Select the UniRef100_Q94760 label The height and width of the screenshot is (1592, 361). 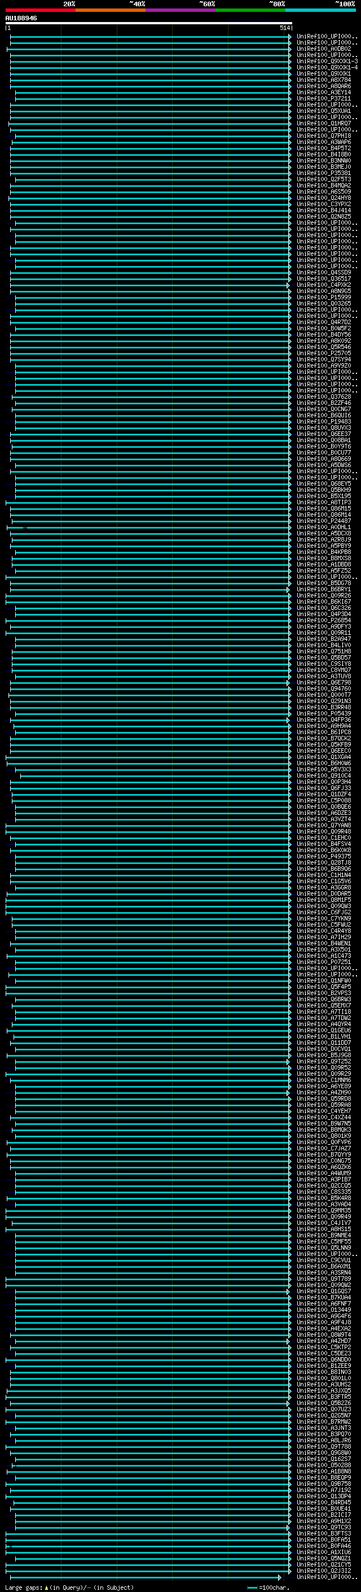(323, 688)
